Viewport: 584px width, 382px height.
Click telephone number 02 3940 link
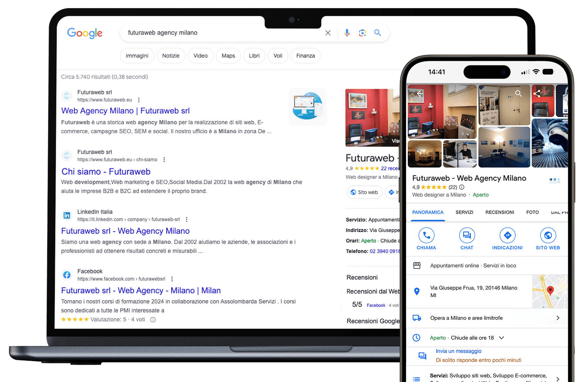385,251
